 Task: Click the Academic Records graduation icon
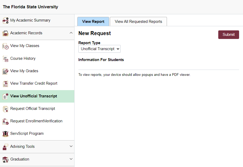[x=5, y=33]
